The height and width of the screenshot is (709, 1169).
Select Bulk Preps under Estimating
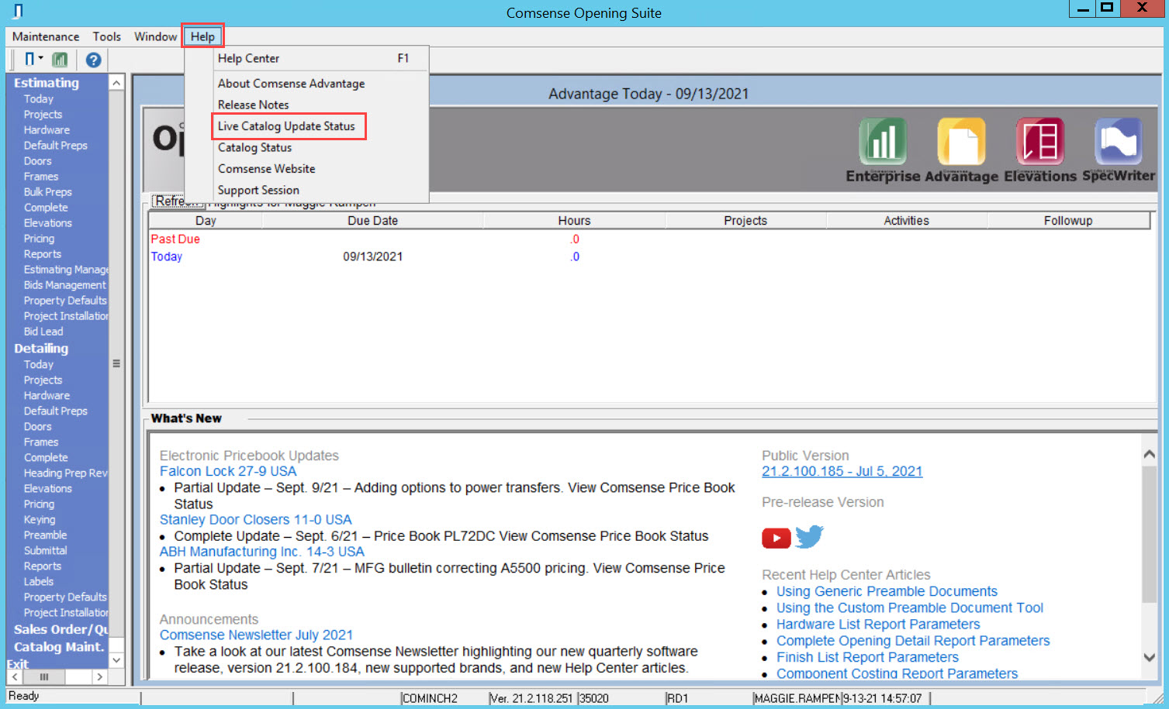[47, 192]
